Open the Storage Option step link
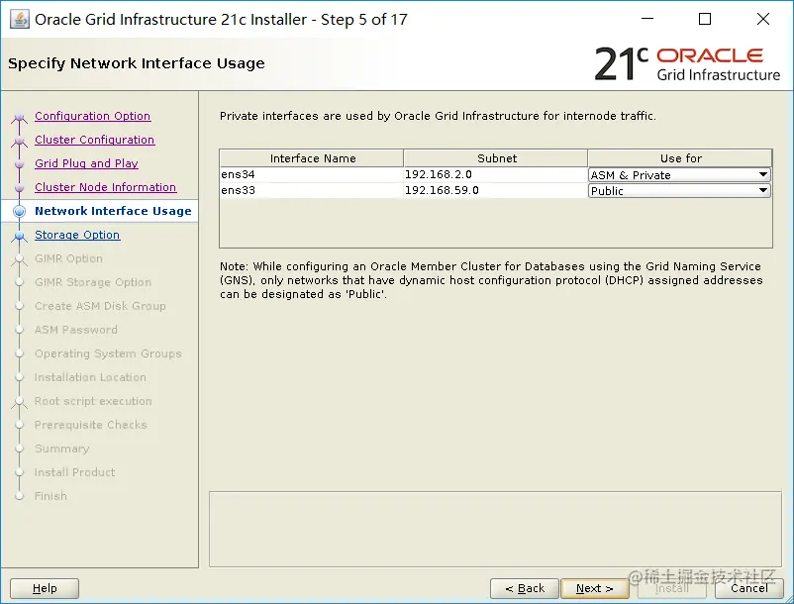794x604 pixels. (x=77, y=235)
